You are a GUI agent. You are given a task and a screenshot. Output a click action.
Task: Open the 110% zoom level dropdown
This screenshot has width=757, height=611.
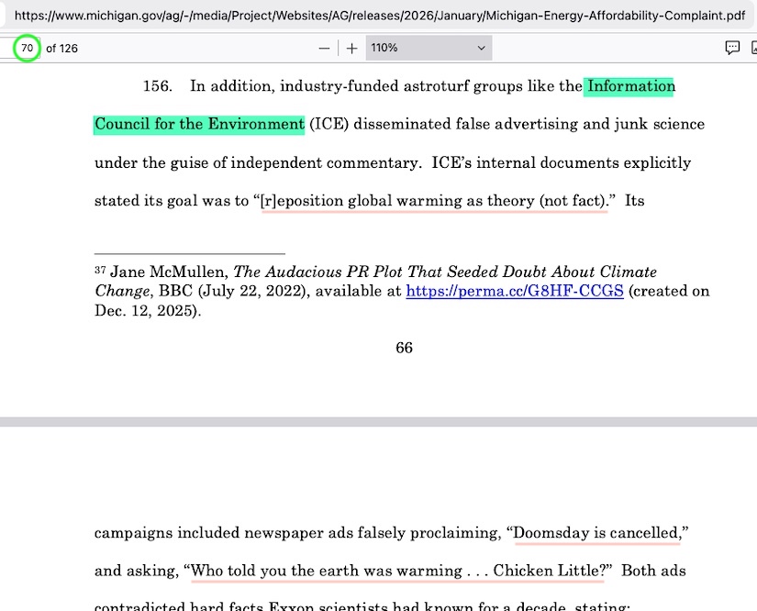[x=428, y=49]
